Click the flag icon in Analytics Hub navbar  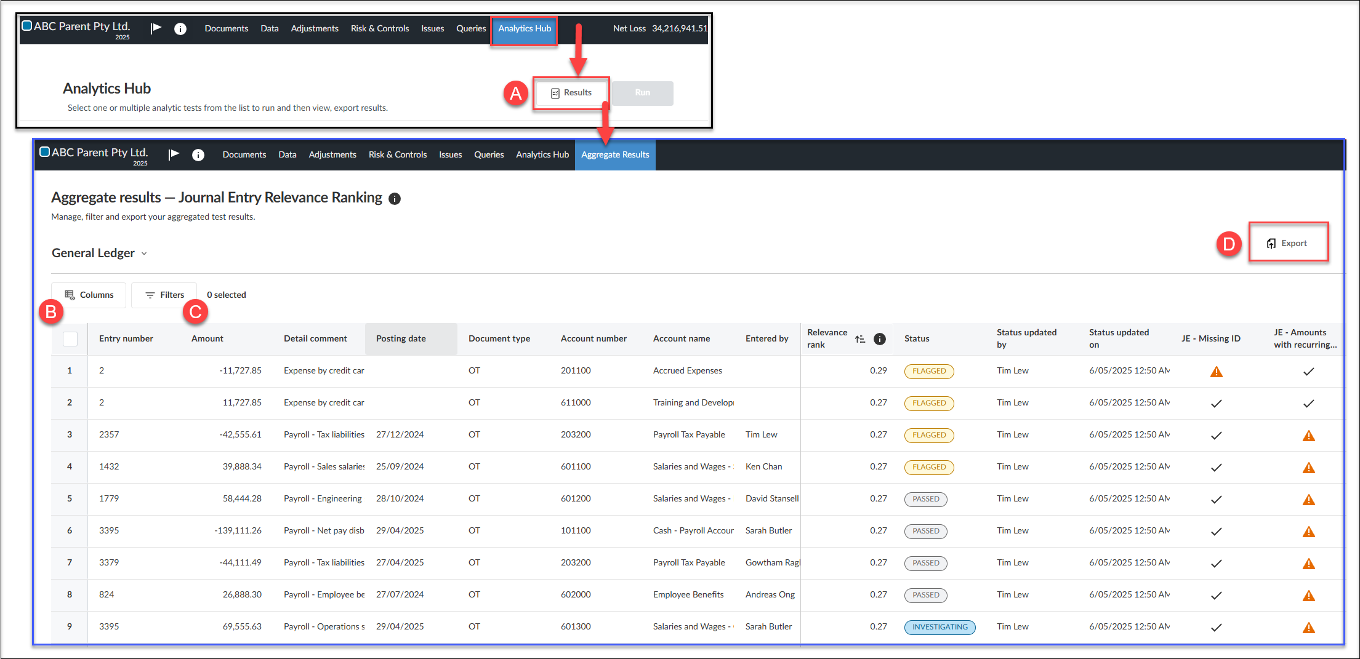156,28
